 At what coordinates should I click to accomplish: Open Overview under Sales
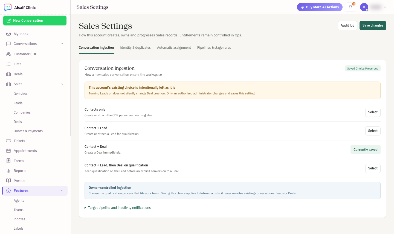(x=21, y=94)
